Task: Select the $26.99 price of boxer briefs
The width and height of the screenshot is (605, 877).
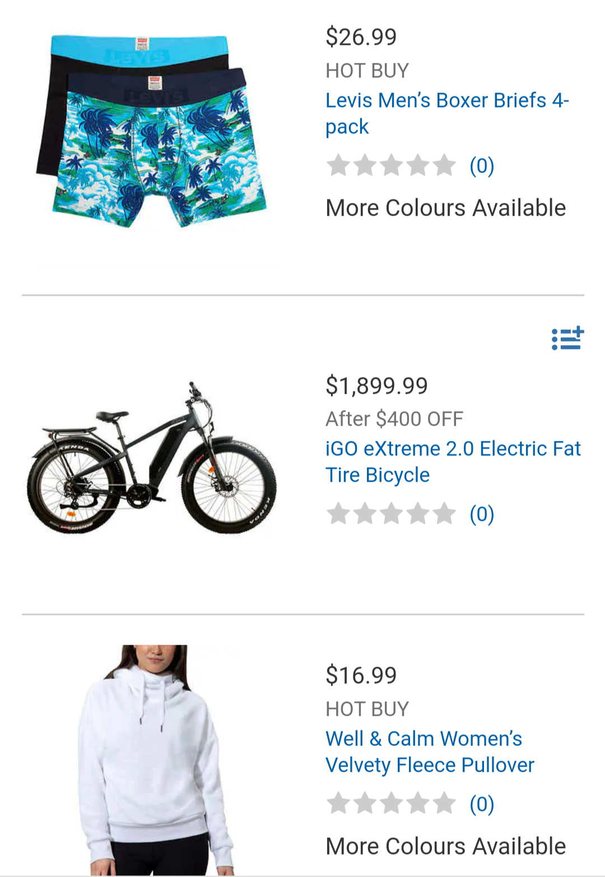Action: (x=361, y=37)
